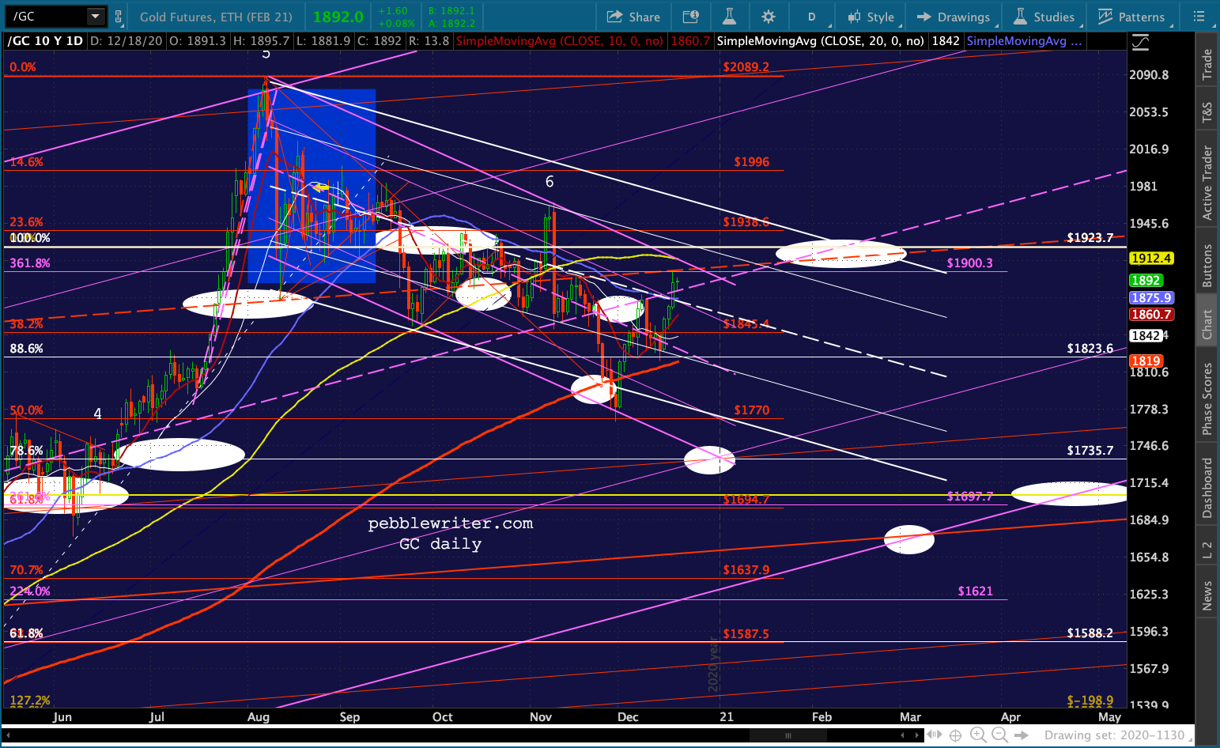This screenshot has height=748, width=1220.
Task: Click the symbol link chain icon
Action: (118, 17)
